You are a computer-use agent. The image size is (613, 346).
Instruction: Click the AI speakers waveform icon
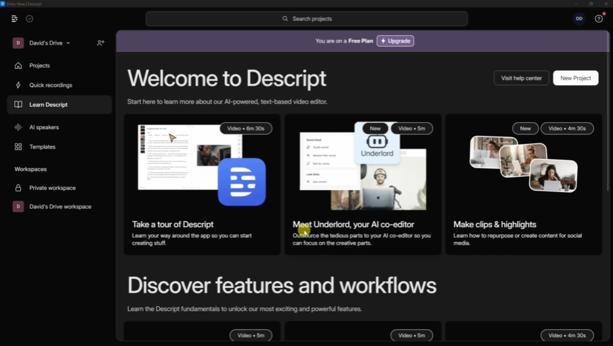coord(18,127)
